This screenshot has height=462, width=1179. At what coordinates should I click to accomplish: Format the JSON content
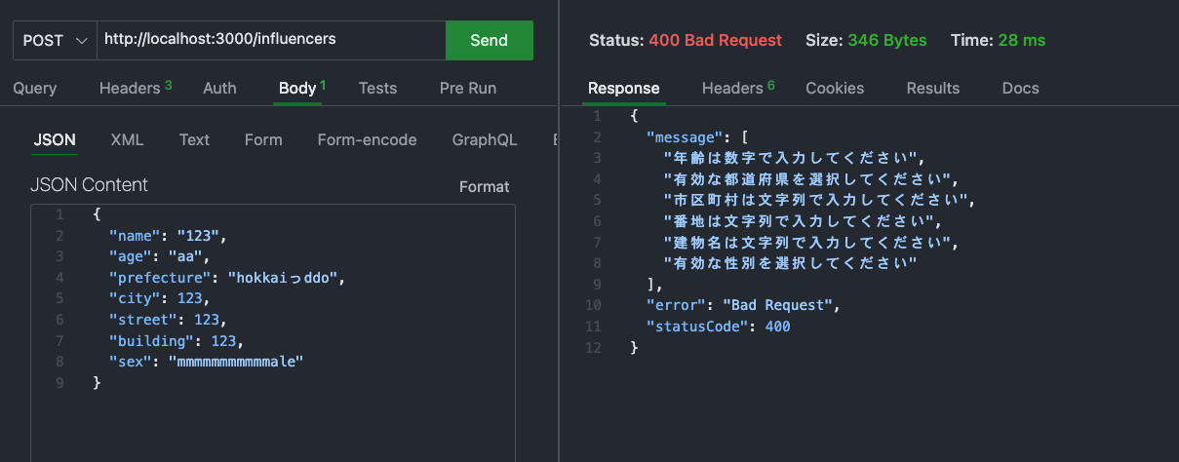click(485, 187)
